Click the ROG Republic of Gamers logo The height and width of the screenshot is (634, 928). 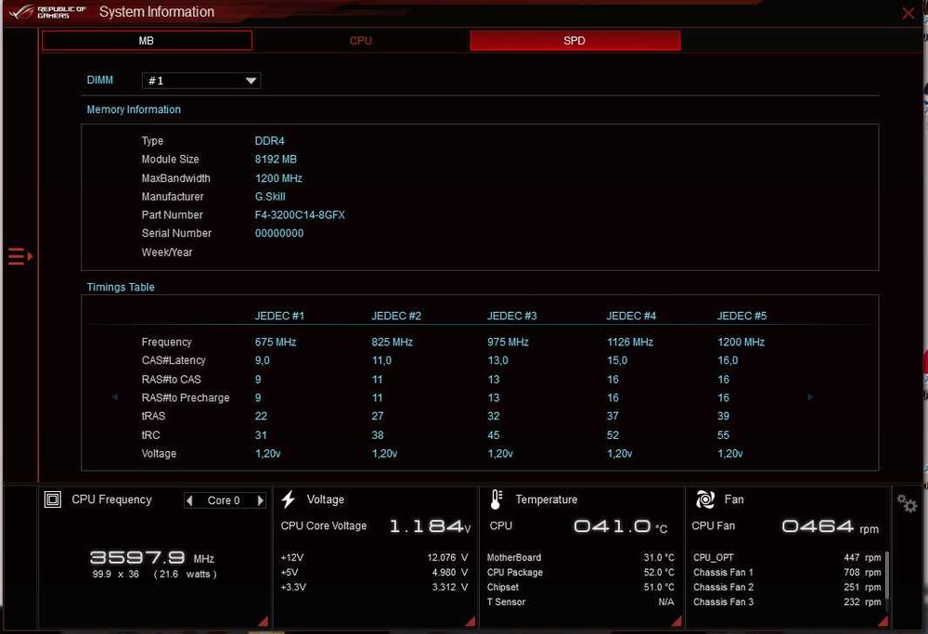point(47,12)
